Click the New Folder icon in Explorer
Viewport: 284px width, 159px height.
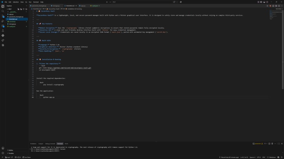tap(21, 9)
